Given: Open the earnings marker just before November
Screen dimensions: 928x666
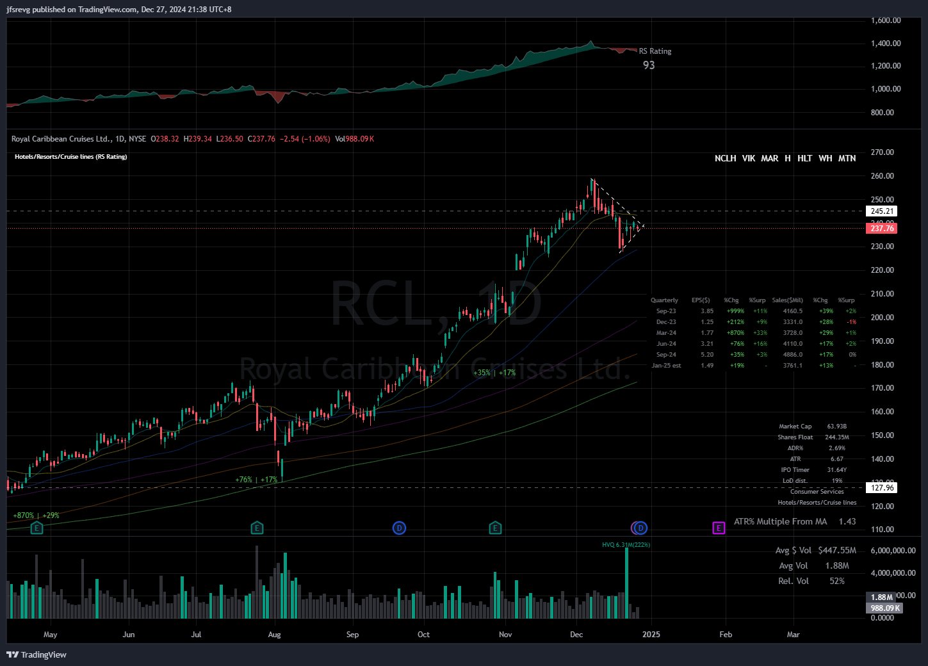Looking at the screenshot, I should point(495,528).
